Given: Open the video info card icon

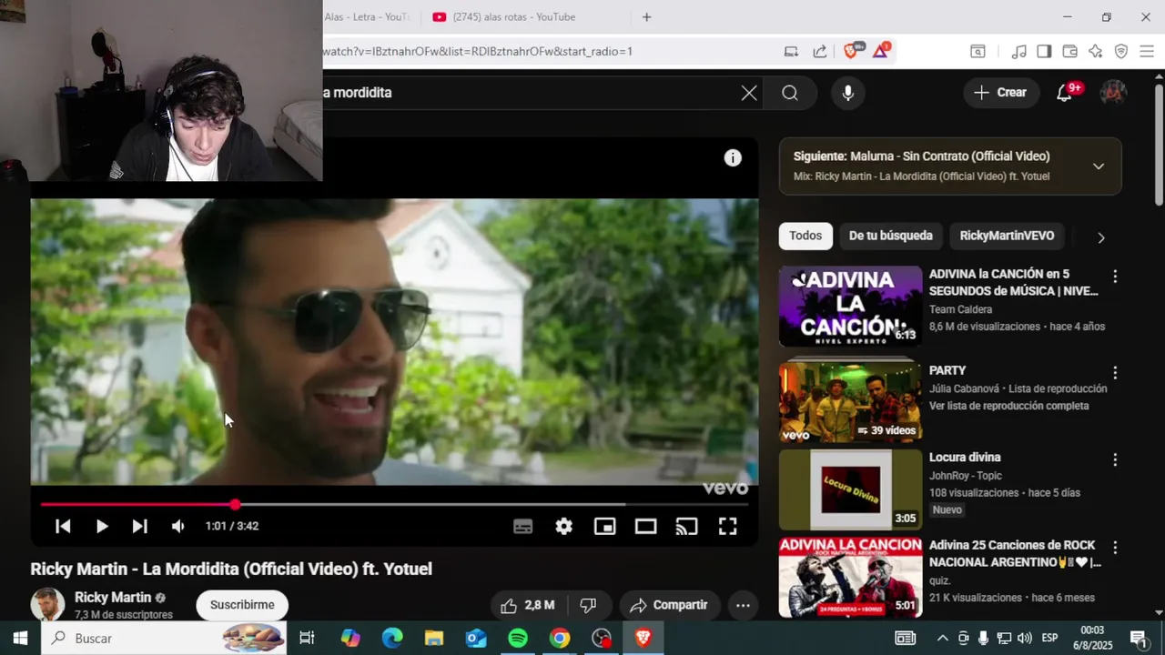Looking at the screenshot, I should (733, 158).
